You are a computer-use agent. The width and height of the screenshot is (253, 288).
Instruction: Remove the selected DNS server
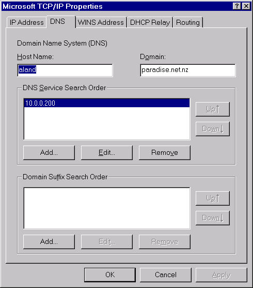point(165,153)
